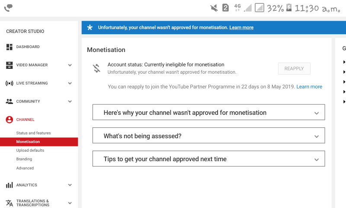Click the ANALYTICS label
The width and height of the screenshot is (346, 208).
(x=27, y=185)
